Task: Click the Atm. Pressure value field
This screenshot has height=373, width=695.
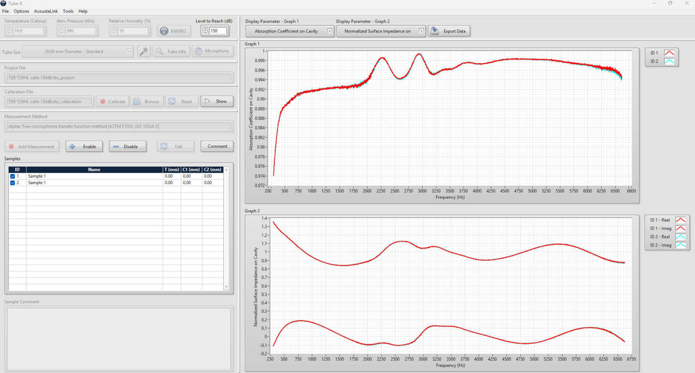Action: 81,31
